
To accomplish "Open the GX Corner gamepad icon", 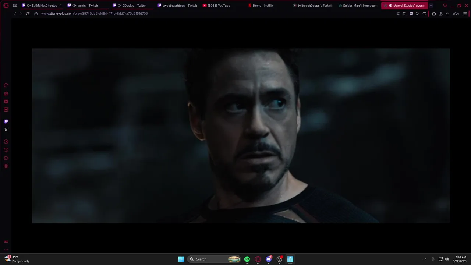I will pos(15,6).
